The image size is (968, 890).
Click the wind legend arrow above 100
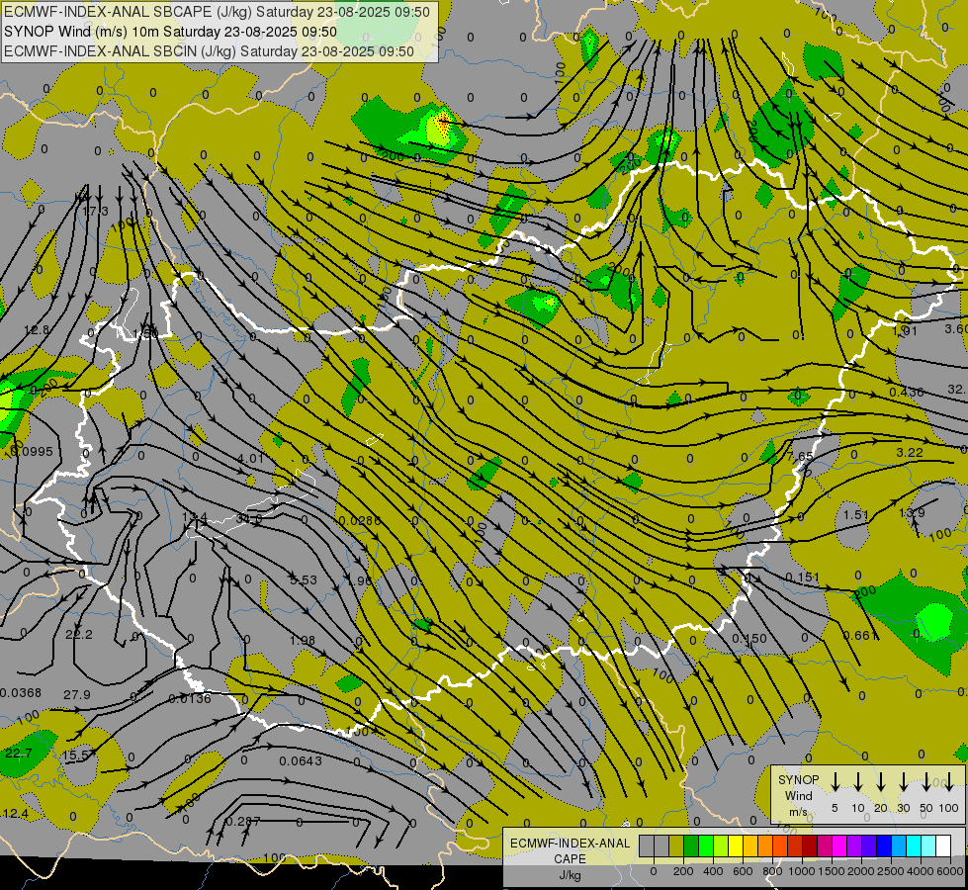tap(949, 781)
